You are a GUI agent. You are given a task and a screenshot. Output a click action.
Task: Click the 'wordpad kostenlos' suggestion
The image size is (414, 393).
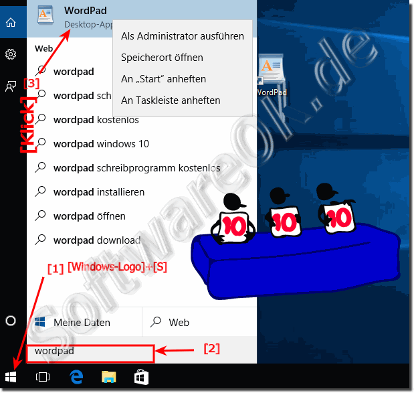[x=96, y=120]
